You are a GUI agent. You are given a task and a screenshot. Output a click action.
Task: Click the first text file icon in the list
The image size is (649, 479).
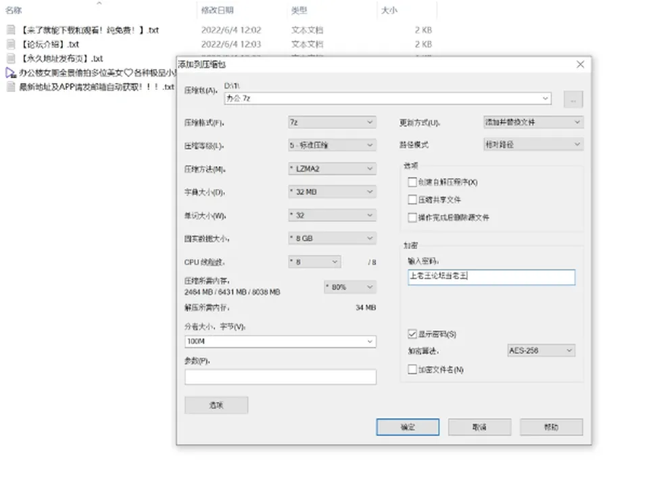(11, 30)
